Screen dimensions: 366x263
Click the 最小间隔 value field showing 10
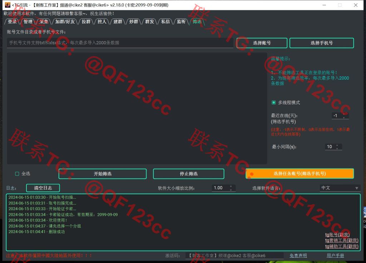[x=330, y=147]
